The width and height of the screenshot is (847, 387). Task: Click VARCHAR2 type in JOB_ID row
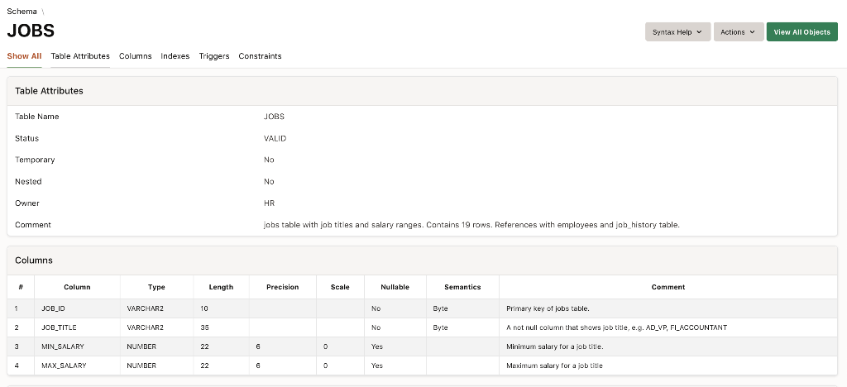146,308
